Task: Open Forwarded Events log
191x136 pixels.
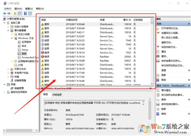Action: click(x=30, y=58)
